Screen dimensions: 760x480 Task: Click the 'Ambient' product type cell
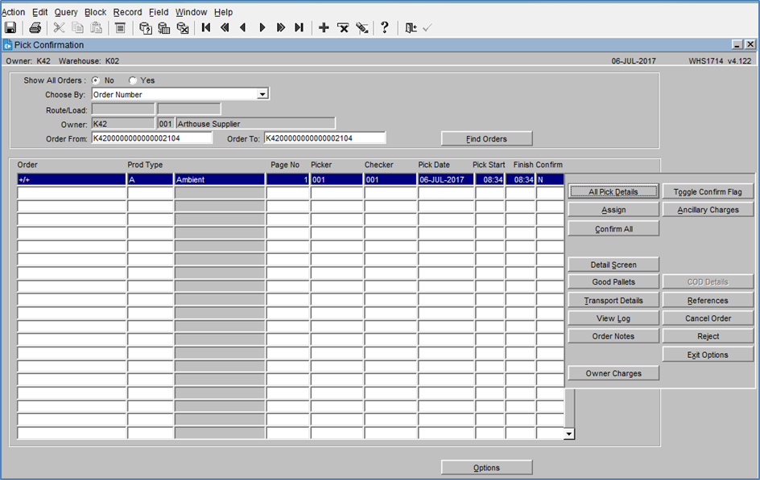[x=220, y=179]
